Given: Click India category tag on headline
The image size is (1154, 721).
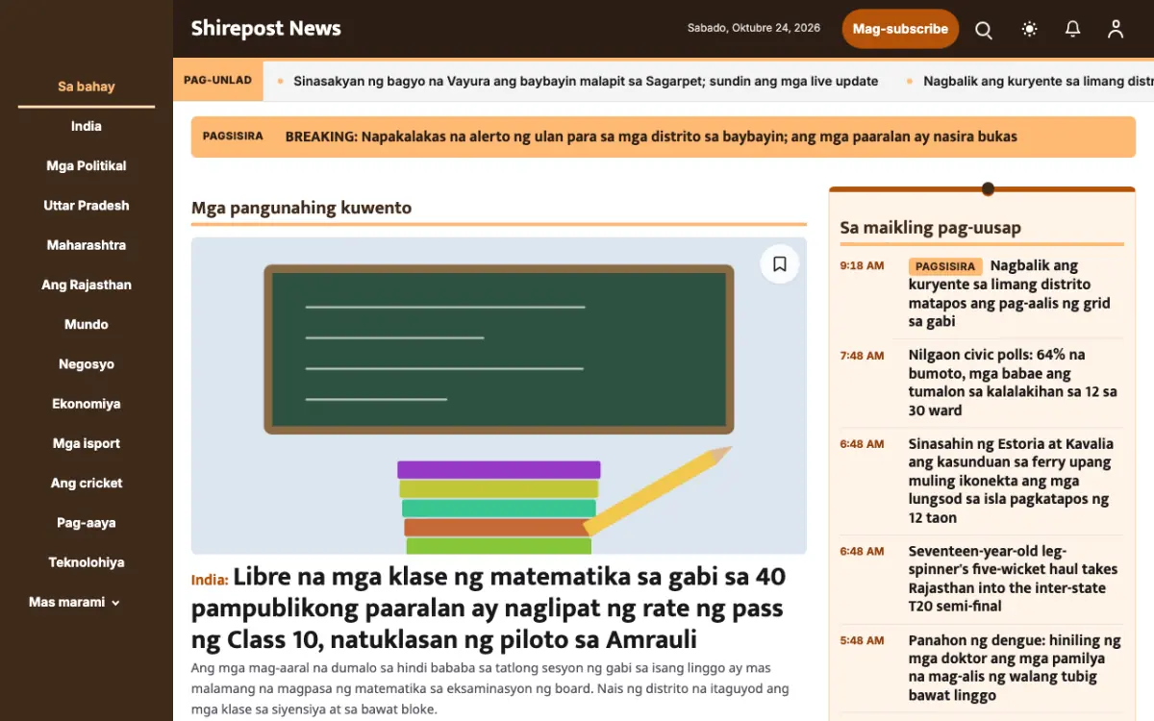Looking at the screenshot, I should tap(210, 580).
